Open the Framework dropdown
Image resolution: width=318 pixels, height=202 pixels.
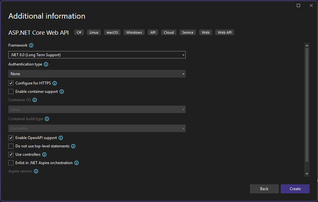97,55
